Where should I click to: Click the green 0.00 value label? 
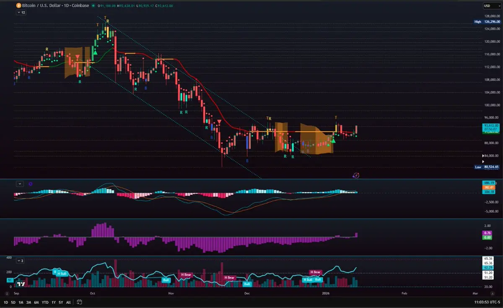click(x=487, y=237)
